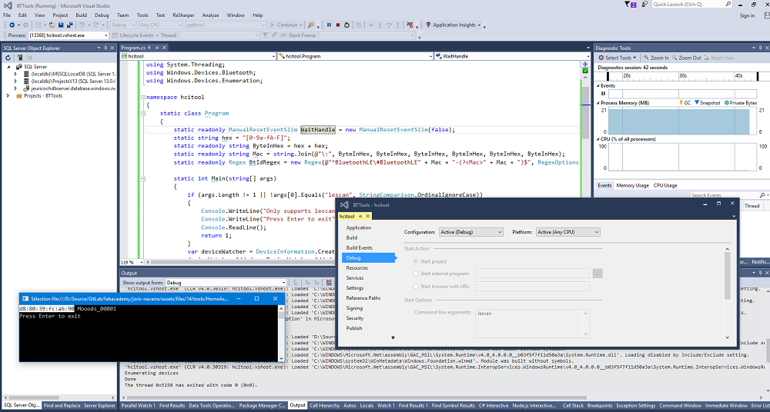This screenshot has width=770, height=412.
Task: Pause debugging with the Break All icon
Action: (329, 25)
